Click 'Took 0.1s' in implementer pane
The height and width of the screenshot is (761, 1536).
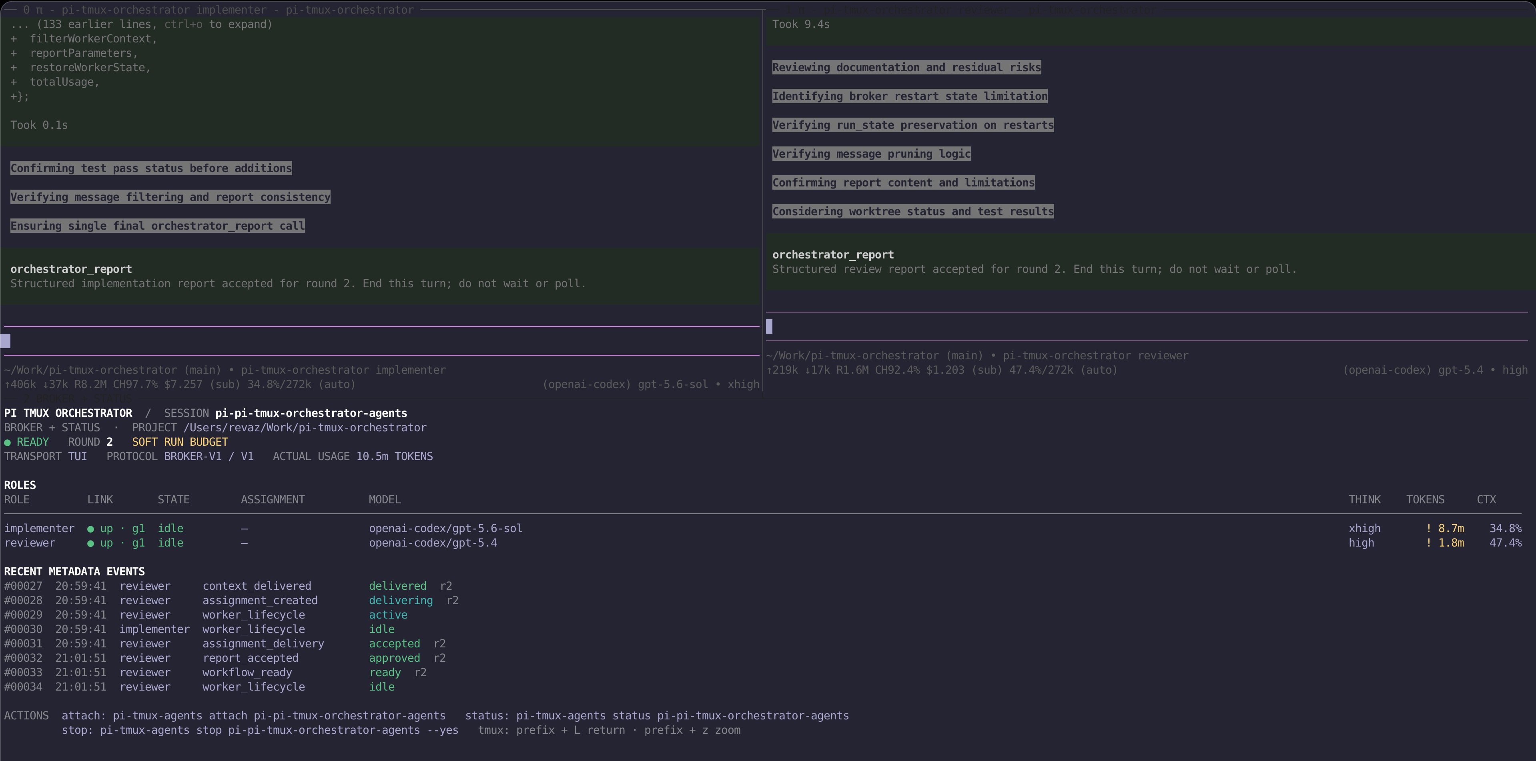pyautogui.click(x=39, y=125)
